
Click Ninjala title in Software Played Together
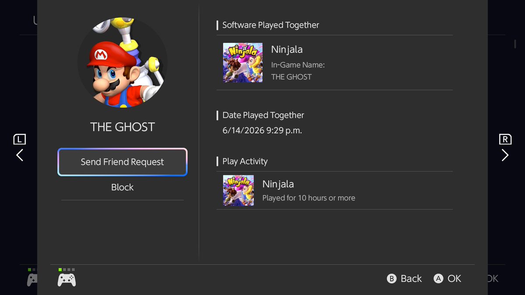287,49
